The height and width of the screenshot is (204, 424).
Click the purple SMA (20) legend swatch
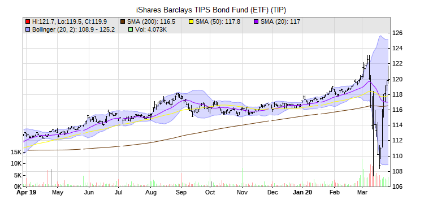coord(256,21)
